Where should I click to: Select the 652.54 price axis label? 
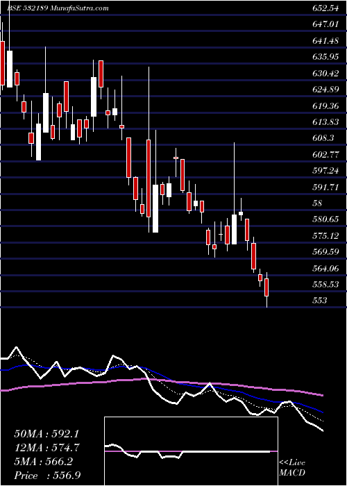(325, 8)
